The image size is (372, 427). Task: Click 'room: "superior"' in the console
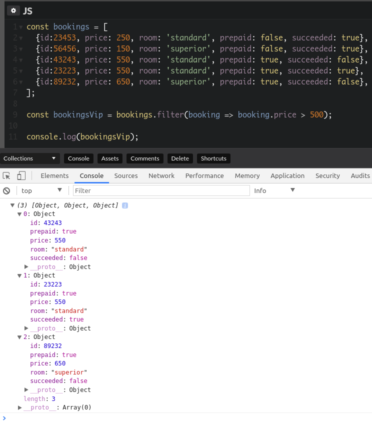[x=58, y=372]
